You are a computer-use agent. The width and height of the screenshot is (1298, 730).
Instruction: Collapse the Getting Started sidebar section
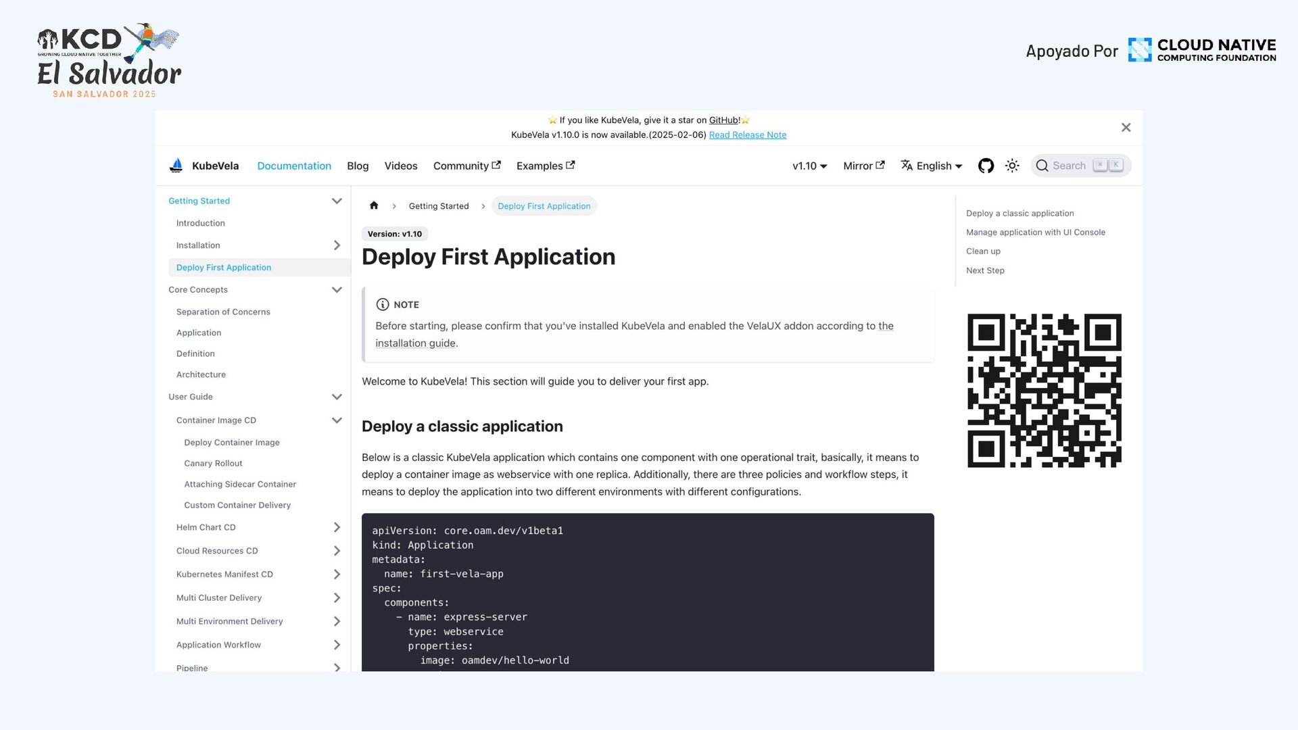point(337,201)
